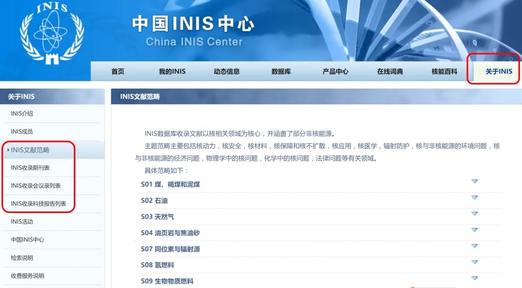
Task: Open INIS成员 sidebar link
Action: [x=22, y=131]
